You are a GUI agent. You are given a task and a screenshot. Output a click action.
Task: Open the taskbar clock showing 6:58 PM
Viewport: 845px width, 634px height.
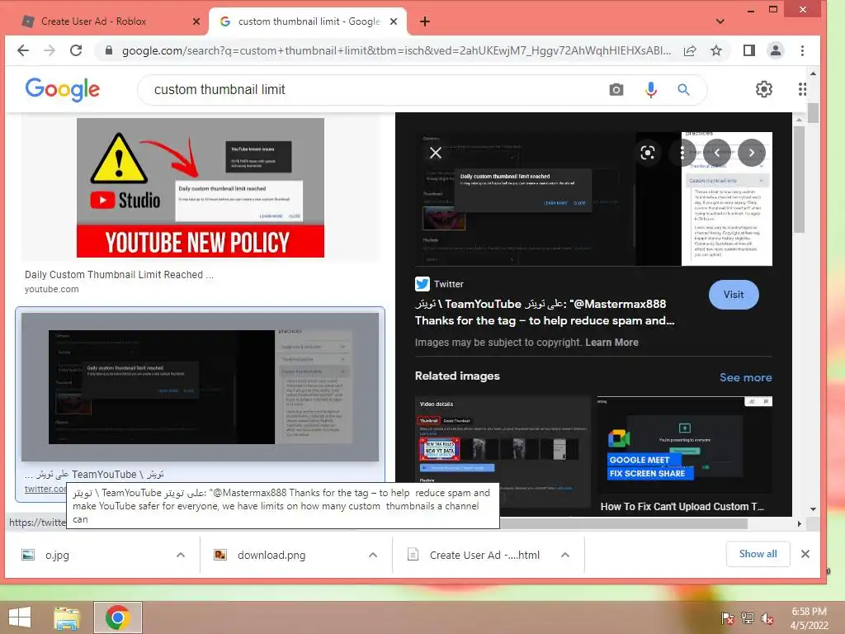[809, 618]
